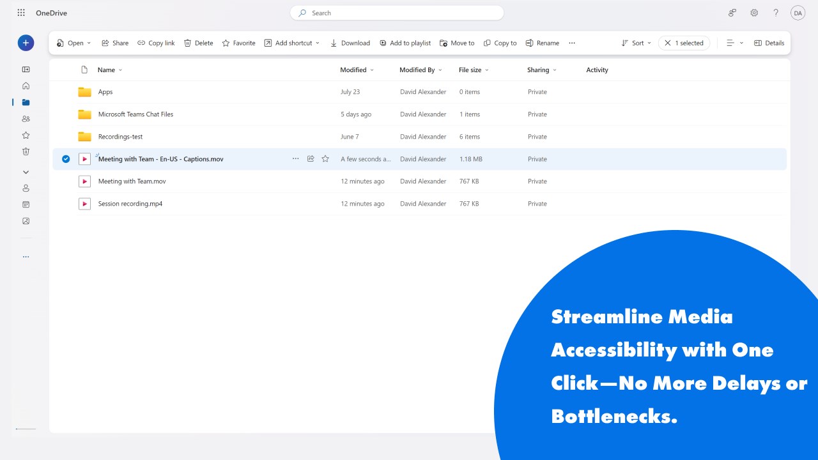The height and width of the screenshot is (460, 818).
Task: Click share icon on Captions.mov row
Action: (311, 159)
